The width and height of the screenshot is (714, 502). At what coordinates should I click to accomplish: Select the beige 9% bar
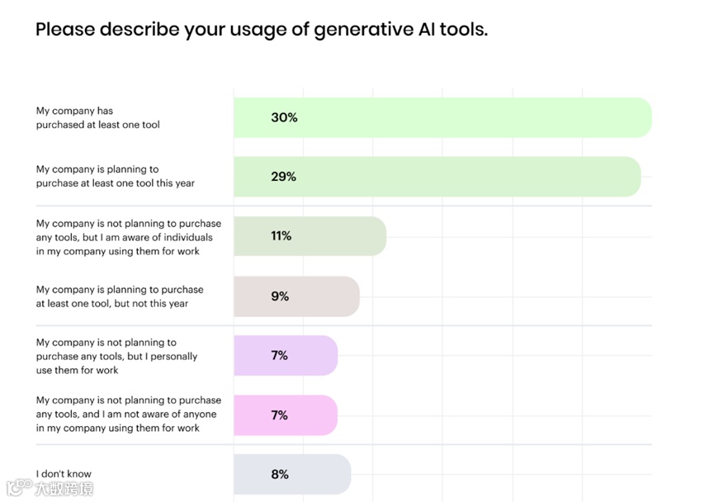tap(296, 296)
